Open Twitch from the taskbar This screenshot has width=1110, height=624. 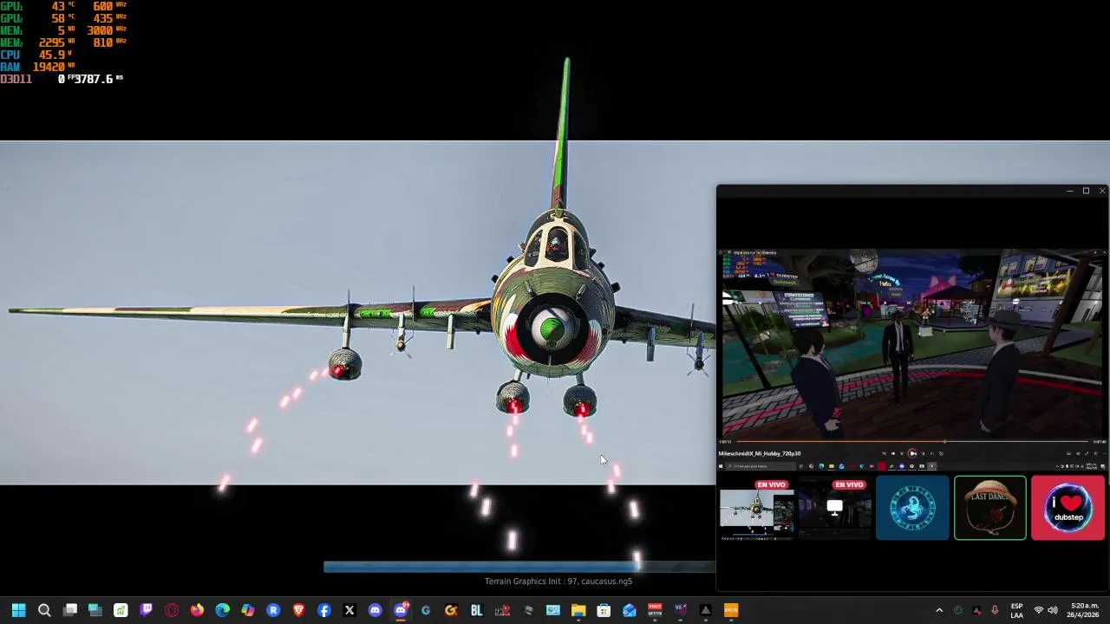click(146, 610)
